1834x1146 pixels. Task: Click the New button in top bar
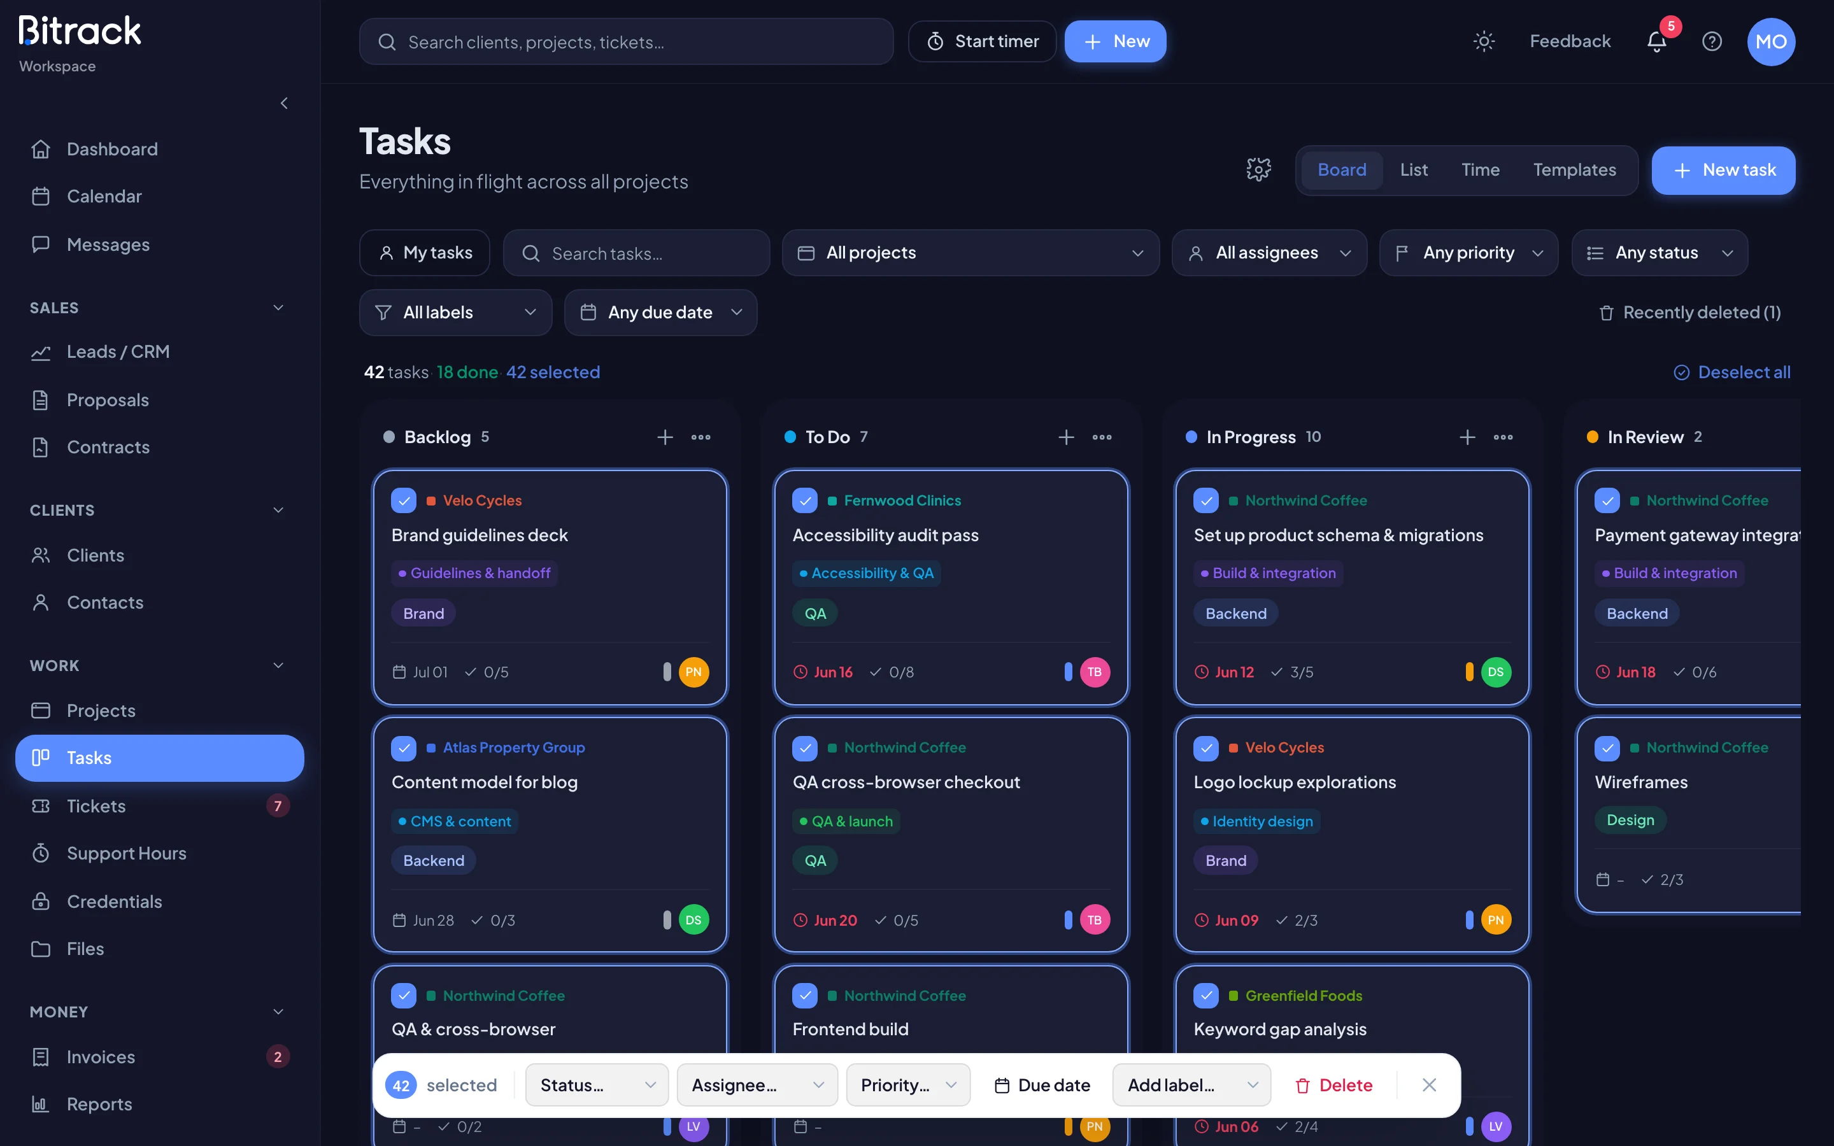click(x=1115, y=41)
